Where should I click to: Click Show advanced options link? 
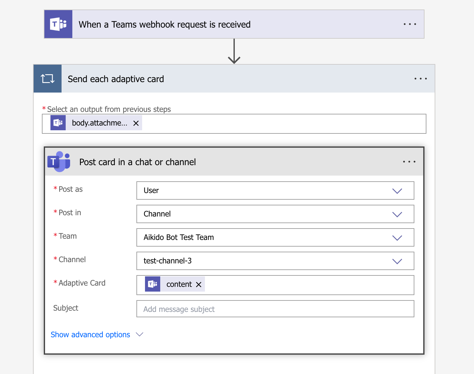(90, 335)
